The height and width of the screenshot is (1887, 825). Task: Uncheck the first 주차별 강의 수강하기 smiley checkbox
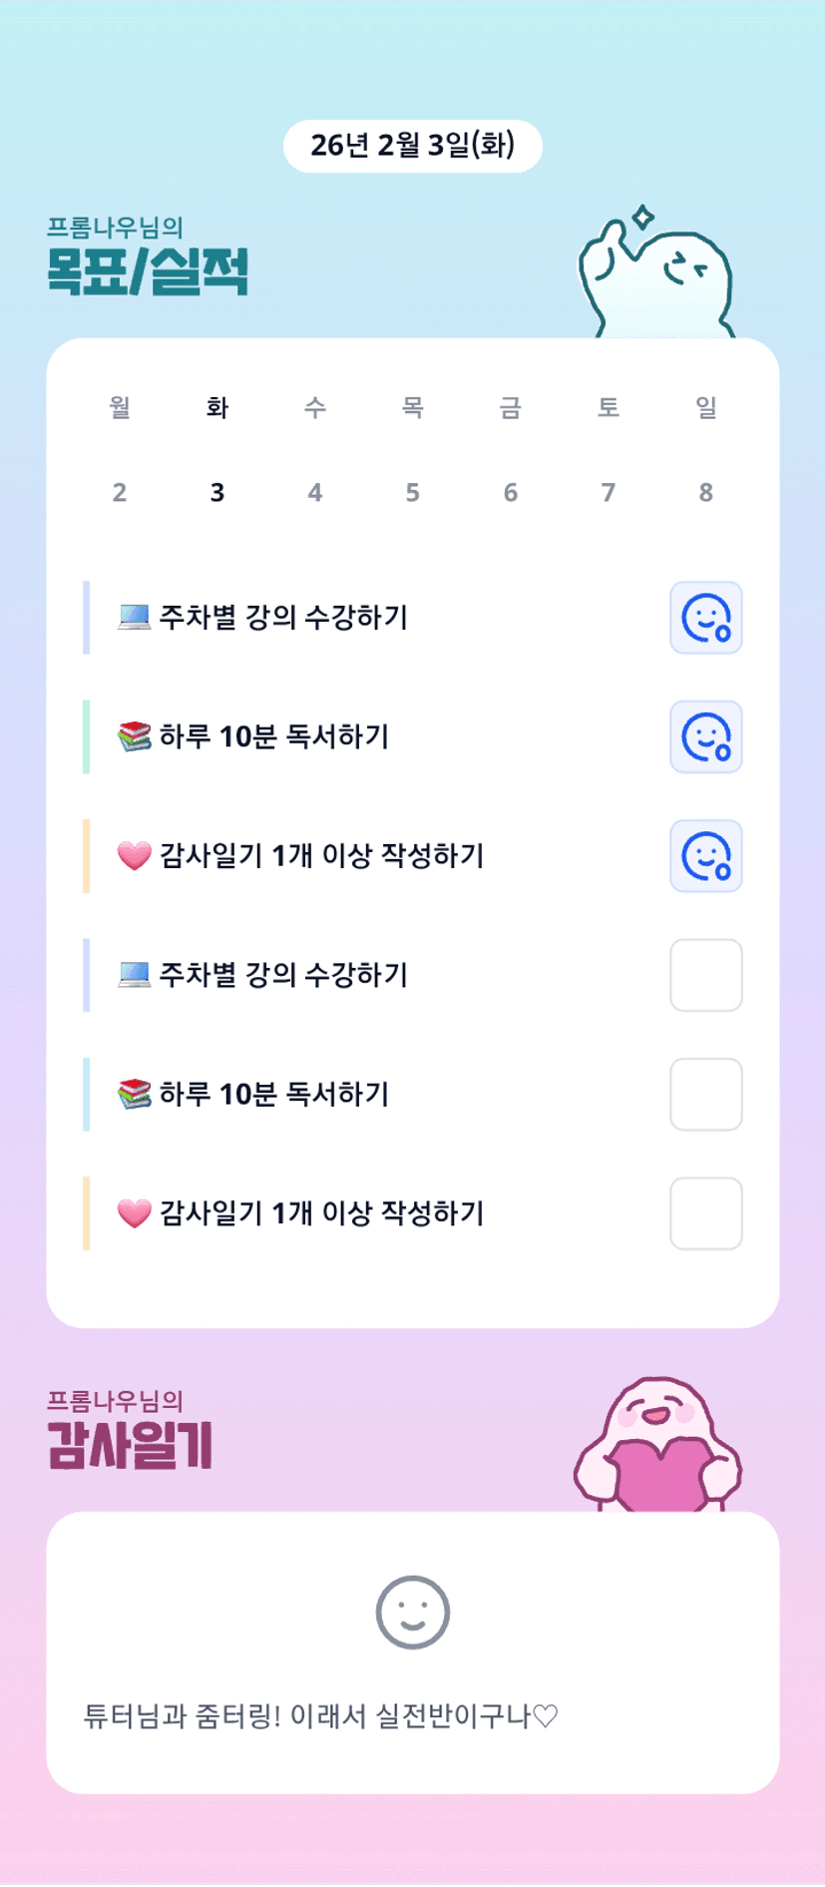point(705,618)
